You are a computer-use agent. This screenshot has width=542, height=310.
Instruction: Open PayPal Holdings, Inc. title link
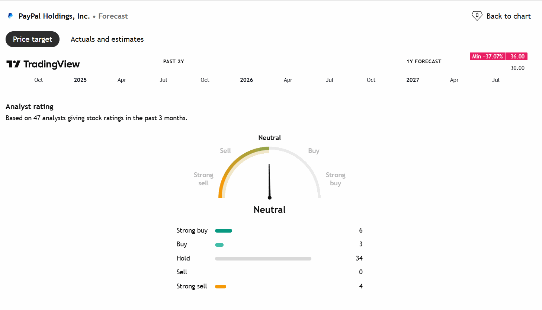[54, 16]
